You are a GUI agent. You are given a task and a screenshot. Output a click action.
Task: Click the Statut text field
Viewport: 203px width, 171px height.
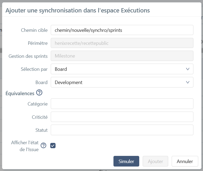click(122, 130)
